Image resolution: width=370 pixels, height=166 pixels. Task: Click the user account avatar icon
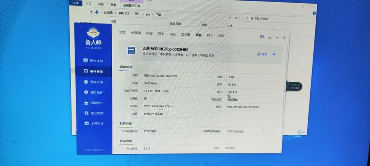coord(262,37)
